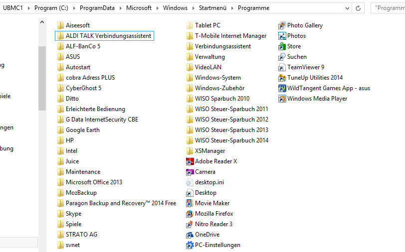Click 'cobra Adress PLUS' folder name
Image resolution: width=405 pixels, height=252 pixels.
pos(90,78)
